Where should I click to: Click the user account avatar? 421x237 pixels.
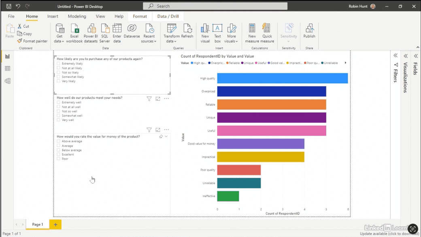click(373, 6)
